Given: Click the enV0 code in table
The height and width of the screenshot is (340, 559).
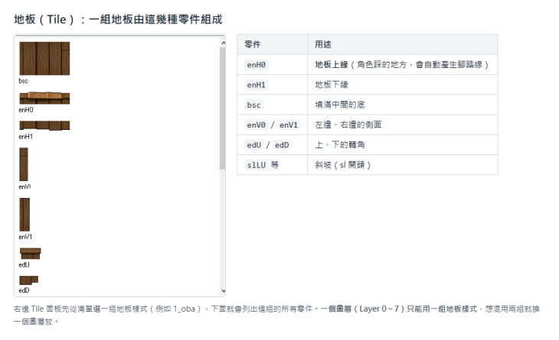Looking at the screenshot, I should [x=257, y=125].
